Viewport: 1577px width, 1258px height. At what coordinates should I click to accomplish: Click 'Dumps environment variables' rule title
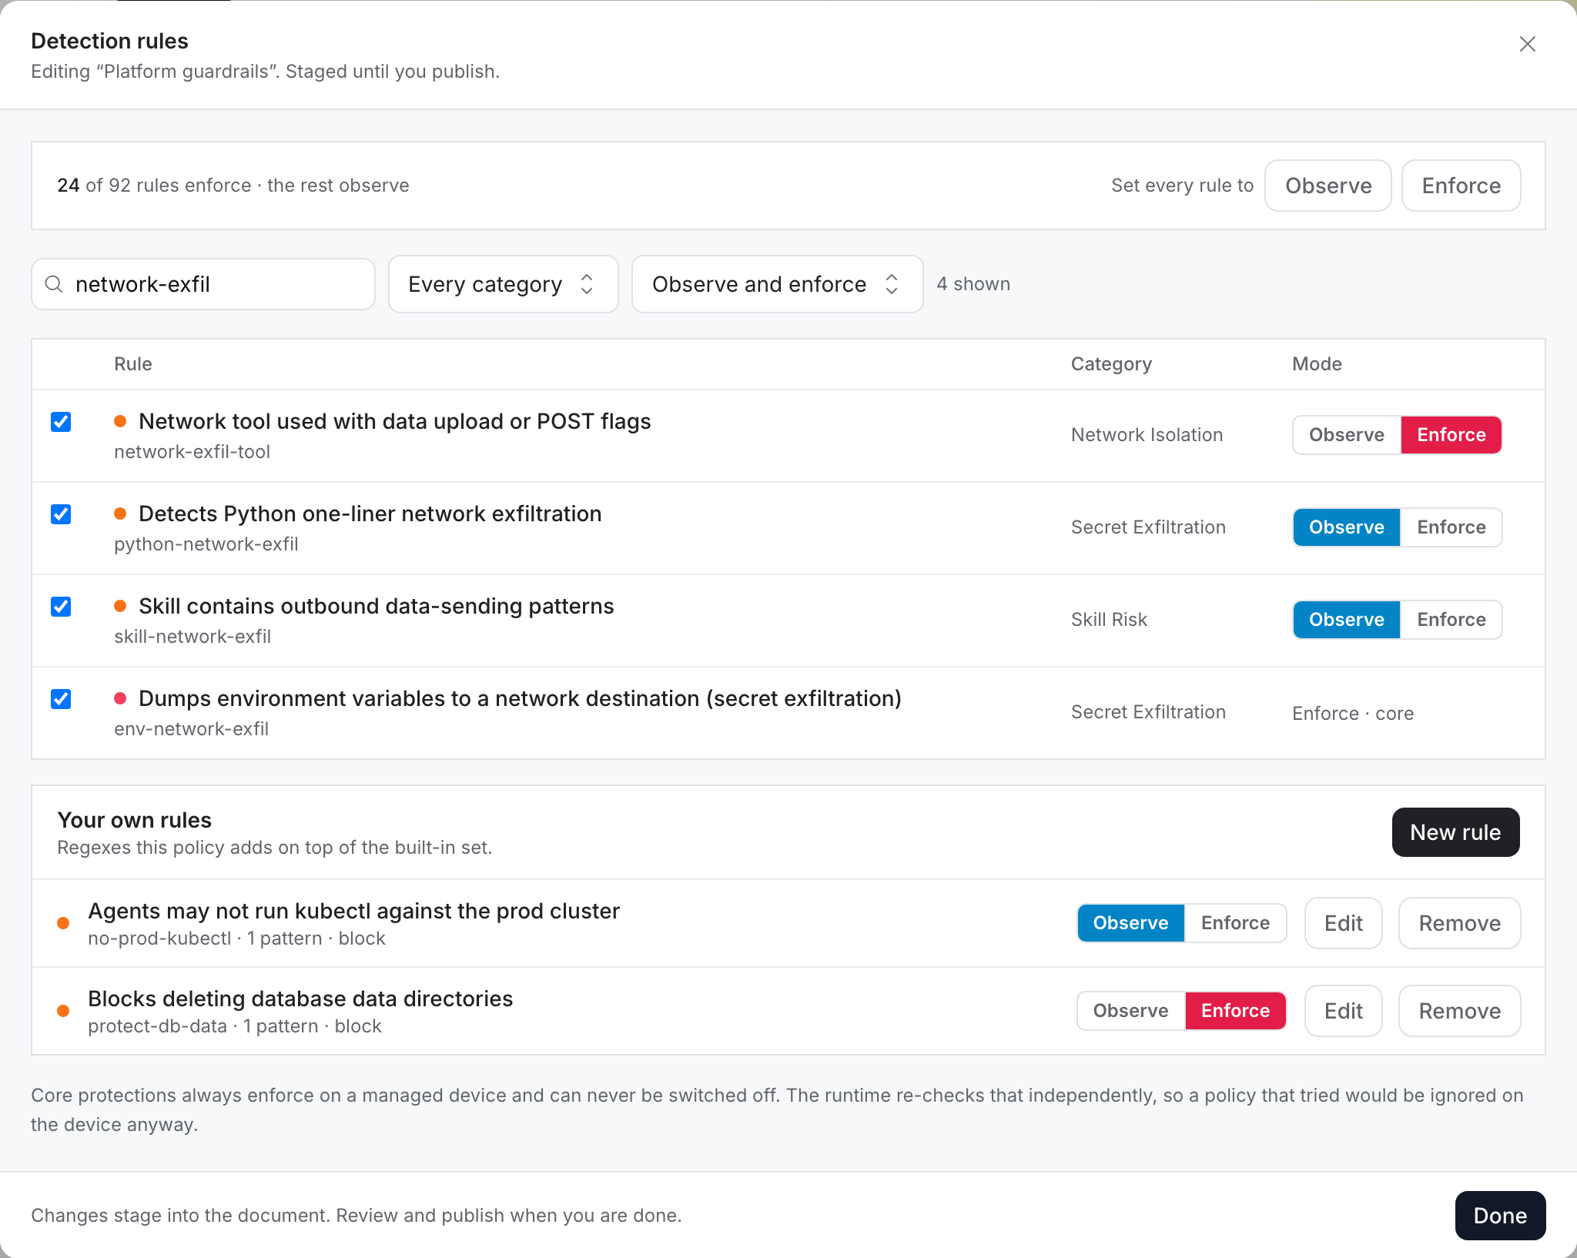pos(520,698)
